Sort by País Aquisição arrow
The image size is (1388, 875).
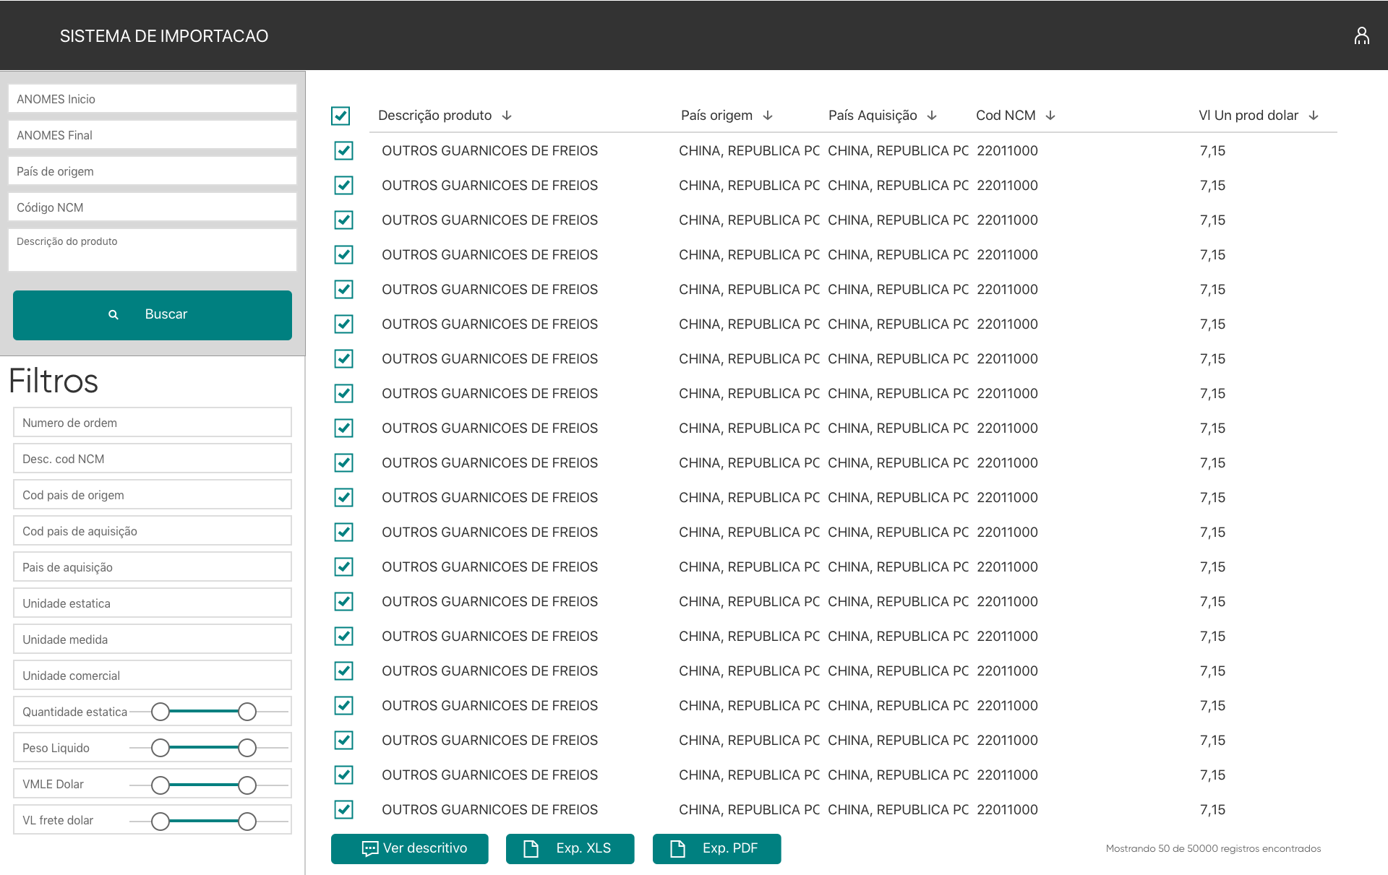(932, 116)
